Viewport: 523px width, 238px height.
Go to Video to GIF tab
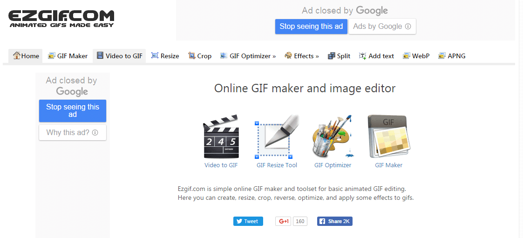coord(119,56)
